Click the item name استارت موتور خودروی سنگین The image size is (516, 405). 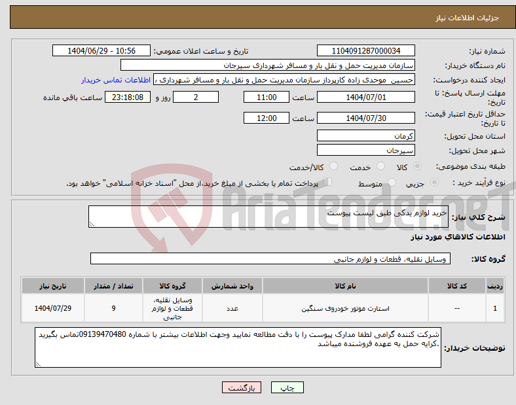[x=345, y=308]
